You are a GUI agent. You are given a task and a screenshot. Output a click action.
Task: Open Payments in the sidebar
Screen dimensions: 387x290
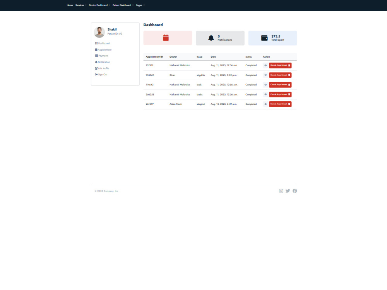tap(102, 56)
